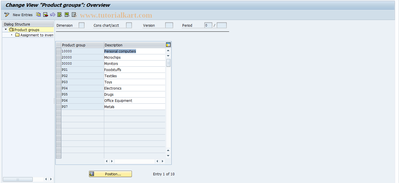Select the row selector for Microchips
Image resolution: width=399 pixels, height=183 pixels.
pos(58,57)
